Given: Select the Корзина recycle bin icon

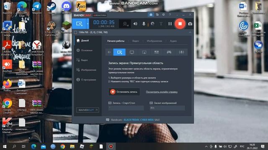Looking at the screenshot, I should pos(7,8).
